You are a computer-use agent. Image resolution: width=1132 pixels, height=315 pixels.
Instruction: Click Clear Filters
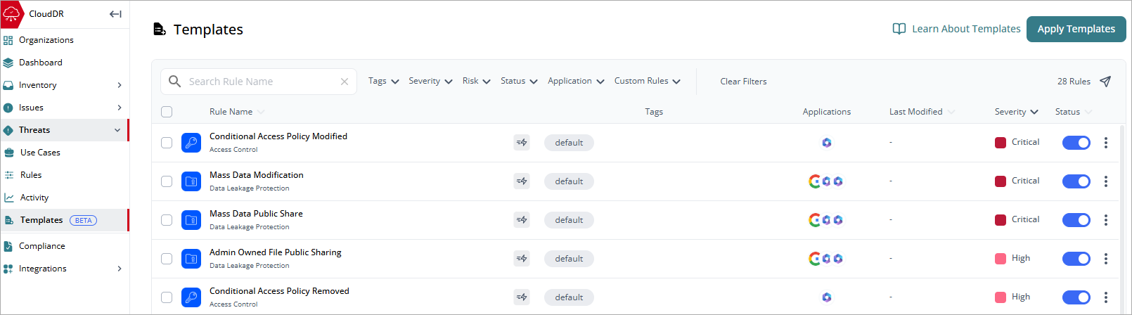[743, 82]
